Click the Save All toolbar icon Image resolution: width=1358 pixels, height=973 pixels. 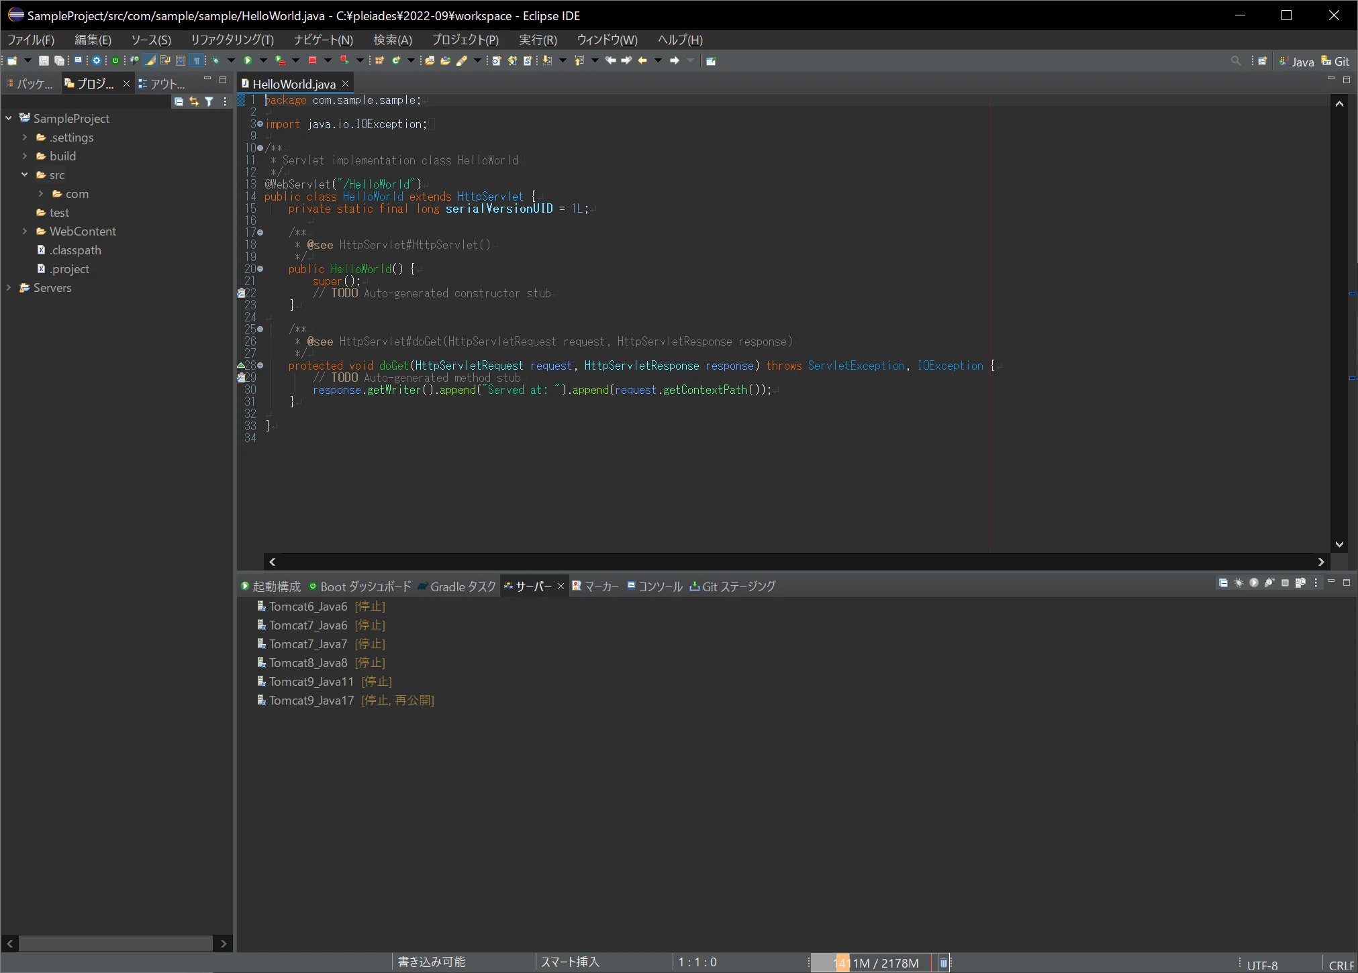tap(59, 61)
